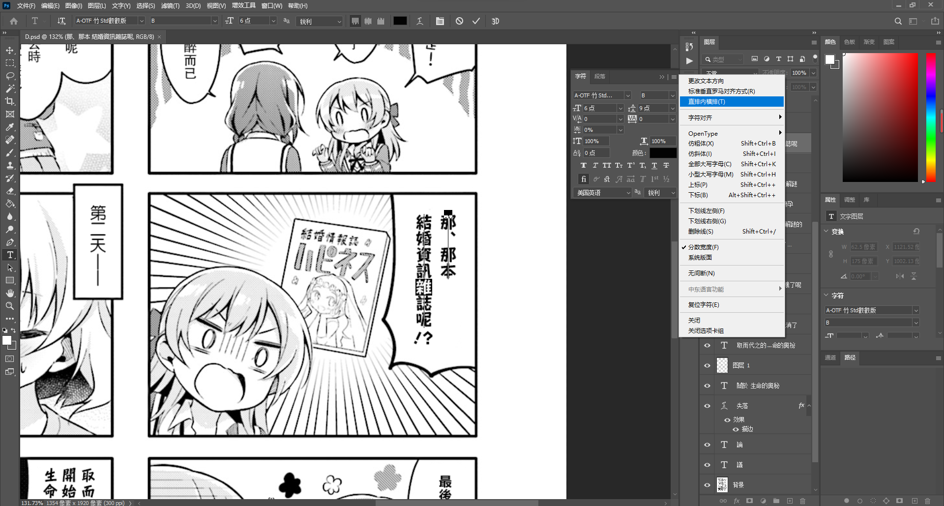Click 无间断(N) menu entry

[x=732, y=273]
